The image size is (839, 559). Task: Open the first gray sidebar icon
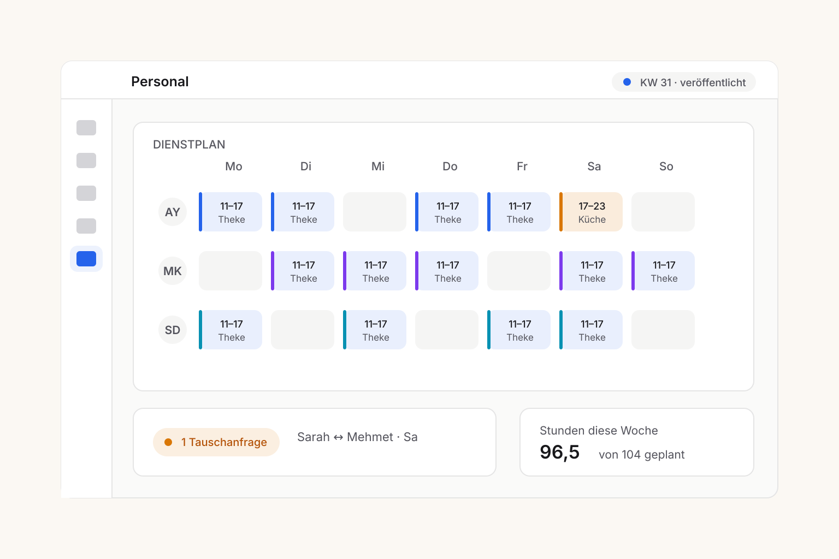coord(86,128)
